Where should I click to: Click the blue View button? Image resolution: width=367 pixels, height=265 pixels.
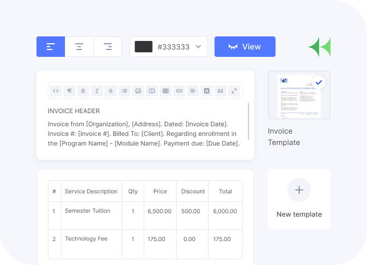coord(245,47)
